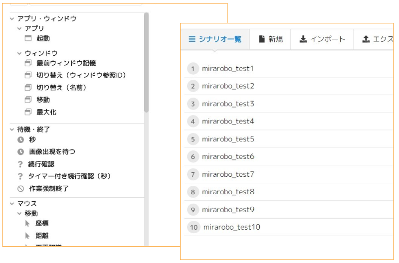Viewport: 399px width, 263px height.
Task: Select mirarobo_test10 from the list
Action: point(231,227)
